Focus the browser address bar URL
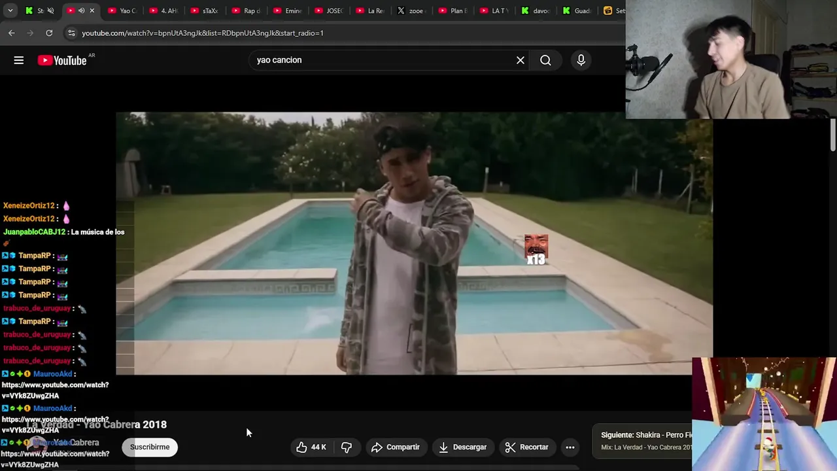 click(203, 33)
